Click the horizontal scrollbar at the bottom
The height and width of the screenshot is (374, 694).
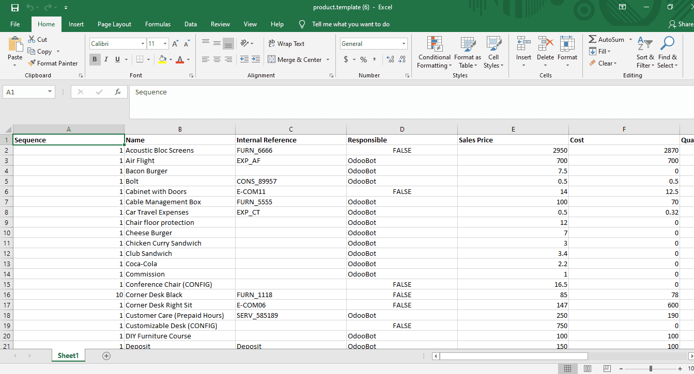(x=514, y=356)
